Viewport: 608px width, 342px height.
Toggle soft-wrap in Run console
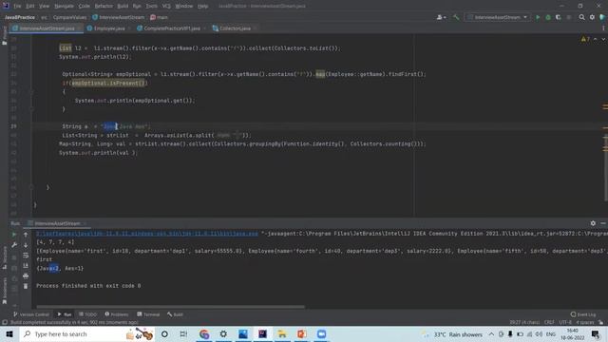pos(26,256)
